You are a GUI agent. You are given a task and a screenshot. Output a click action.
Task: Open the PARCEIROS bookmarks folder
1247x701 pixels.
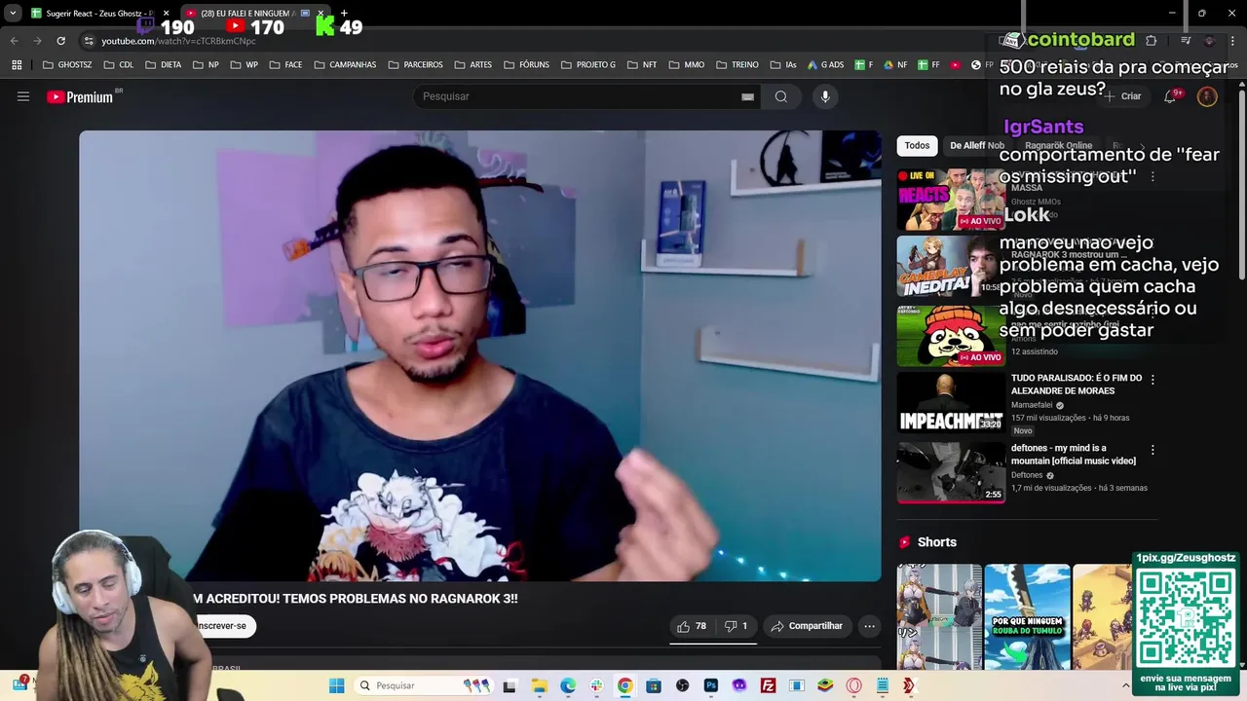pyautogui.click(x=415, y=65)
